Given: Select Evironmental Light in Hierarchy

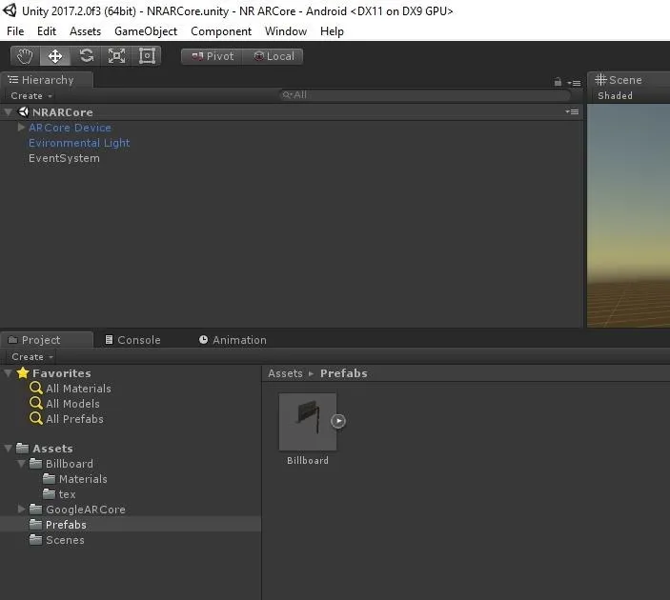Looking at the screenshot, I should (79, 143).
